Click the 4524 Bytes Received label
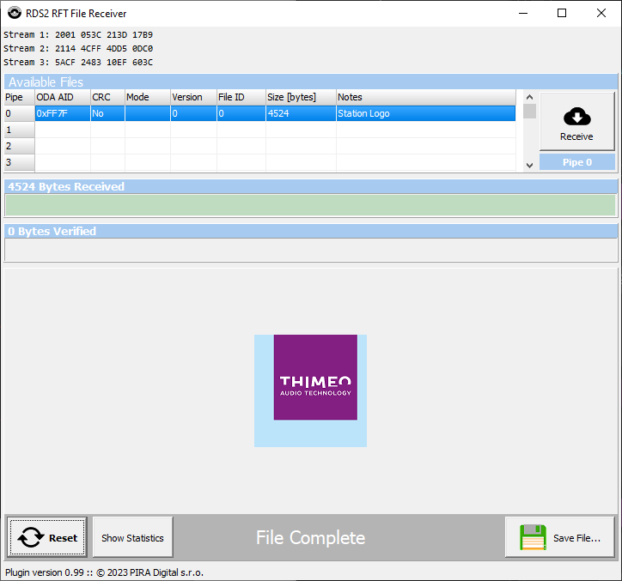Viewport: 622px width, 581px height. 66,187
